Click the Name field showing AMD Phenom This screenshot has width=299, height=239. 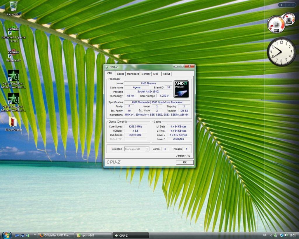148,83
